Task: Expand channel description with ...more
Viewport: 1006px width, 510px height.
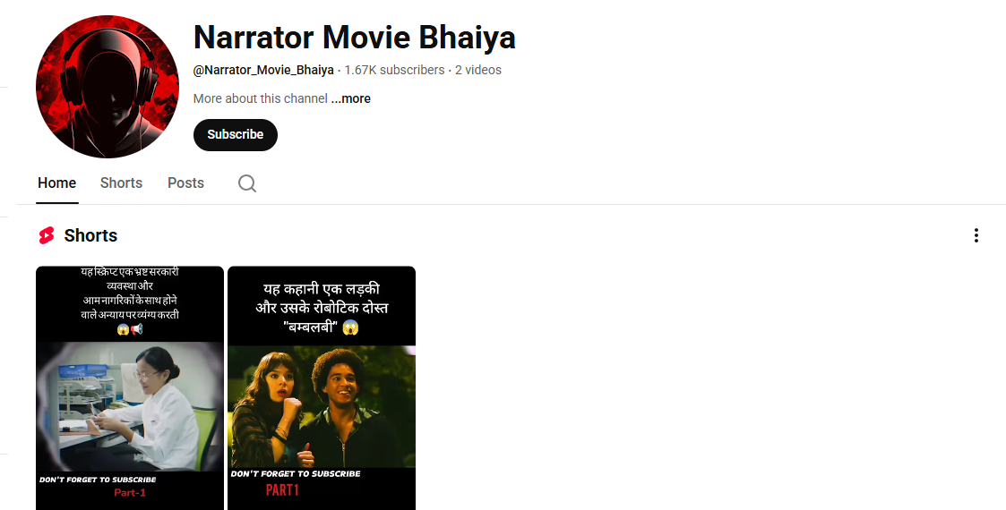Action: [351, 98]
